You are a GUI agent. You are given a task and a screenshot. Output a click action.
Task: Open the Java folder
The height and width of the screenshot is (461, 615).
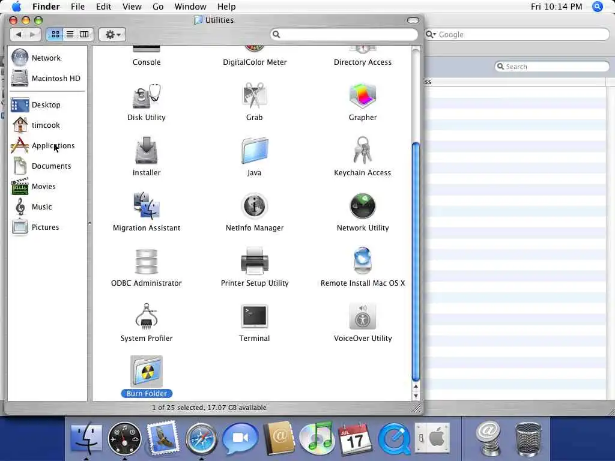pos(255,151)
